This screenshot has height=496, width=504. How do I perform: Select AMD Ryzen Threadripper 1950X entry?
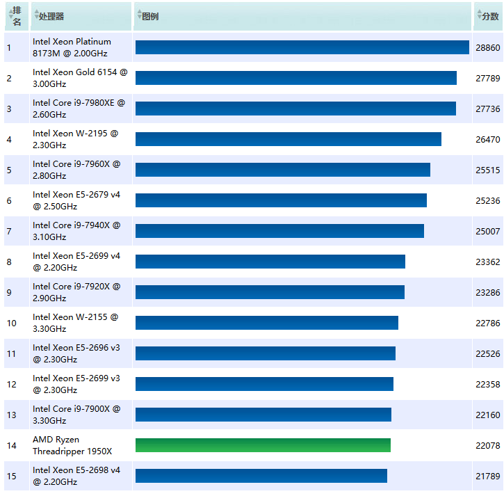(72, 445)
